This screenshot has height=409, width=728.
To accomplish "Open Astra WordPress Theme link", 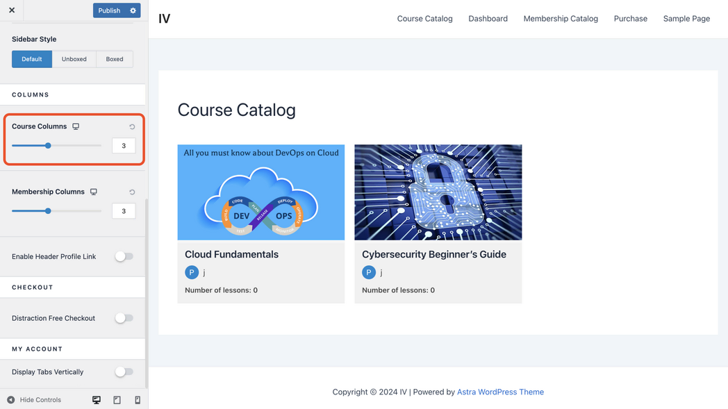I will tap(500, 392).
